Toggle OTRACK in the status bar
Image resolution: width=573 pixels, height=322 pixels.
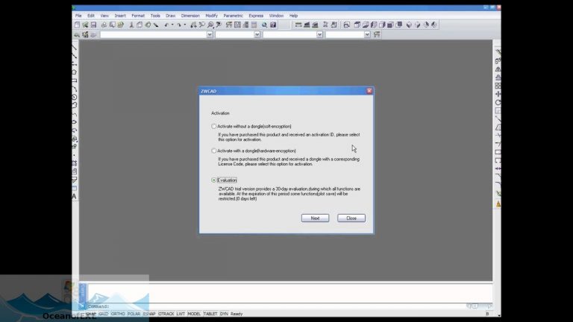(x=166, y=314)
